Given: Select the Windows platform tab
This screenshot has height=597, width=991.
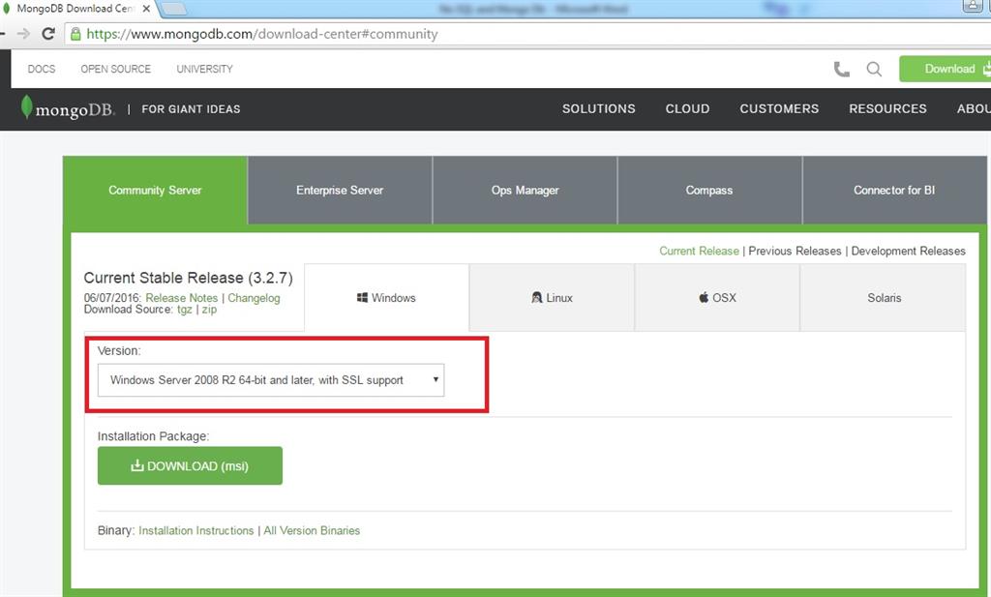Looking at the screenshot, I should click(386, 298).
